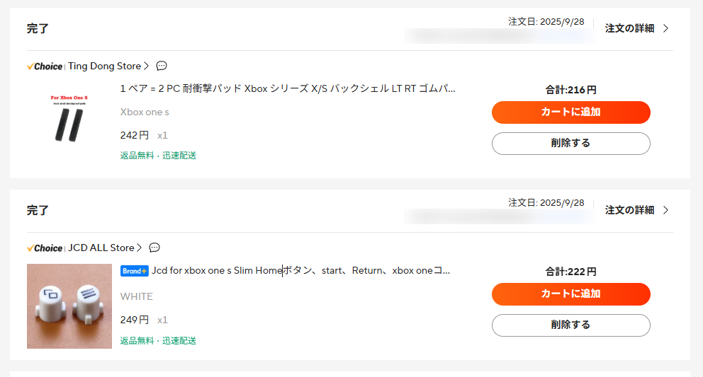The image size is (703, 377).
Task: Click Choice badge beside Ting Dong Store
Action: [45, 66]
